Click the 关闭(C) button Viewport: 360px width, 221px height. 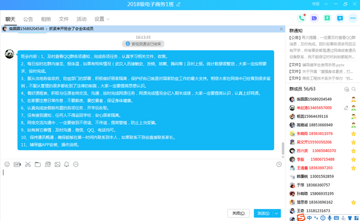coord(240,213)
